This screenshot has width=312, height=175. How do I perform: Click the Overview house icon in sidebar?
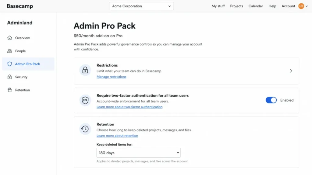point(9,38)
